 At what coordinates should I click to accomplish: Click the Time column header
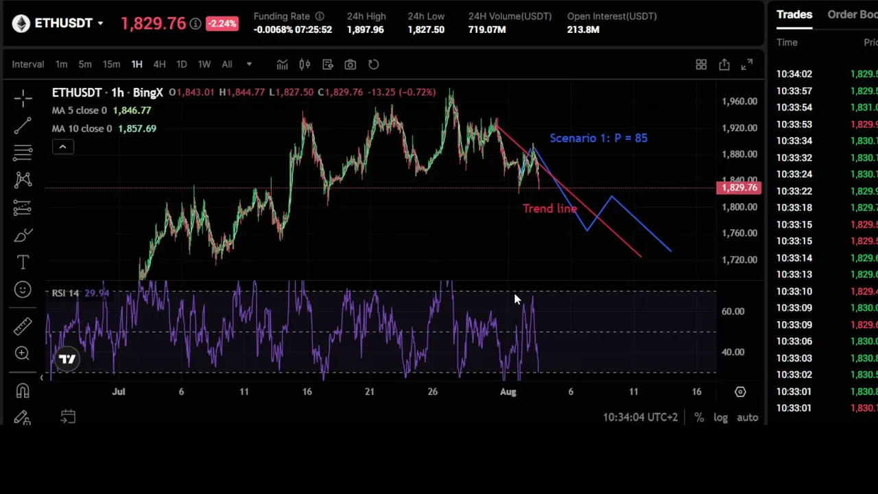pyautogui.click(x=787, y=43)
